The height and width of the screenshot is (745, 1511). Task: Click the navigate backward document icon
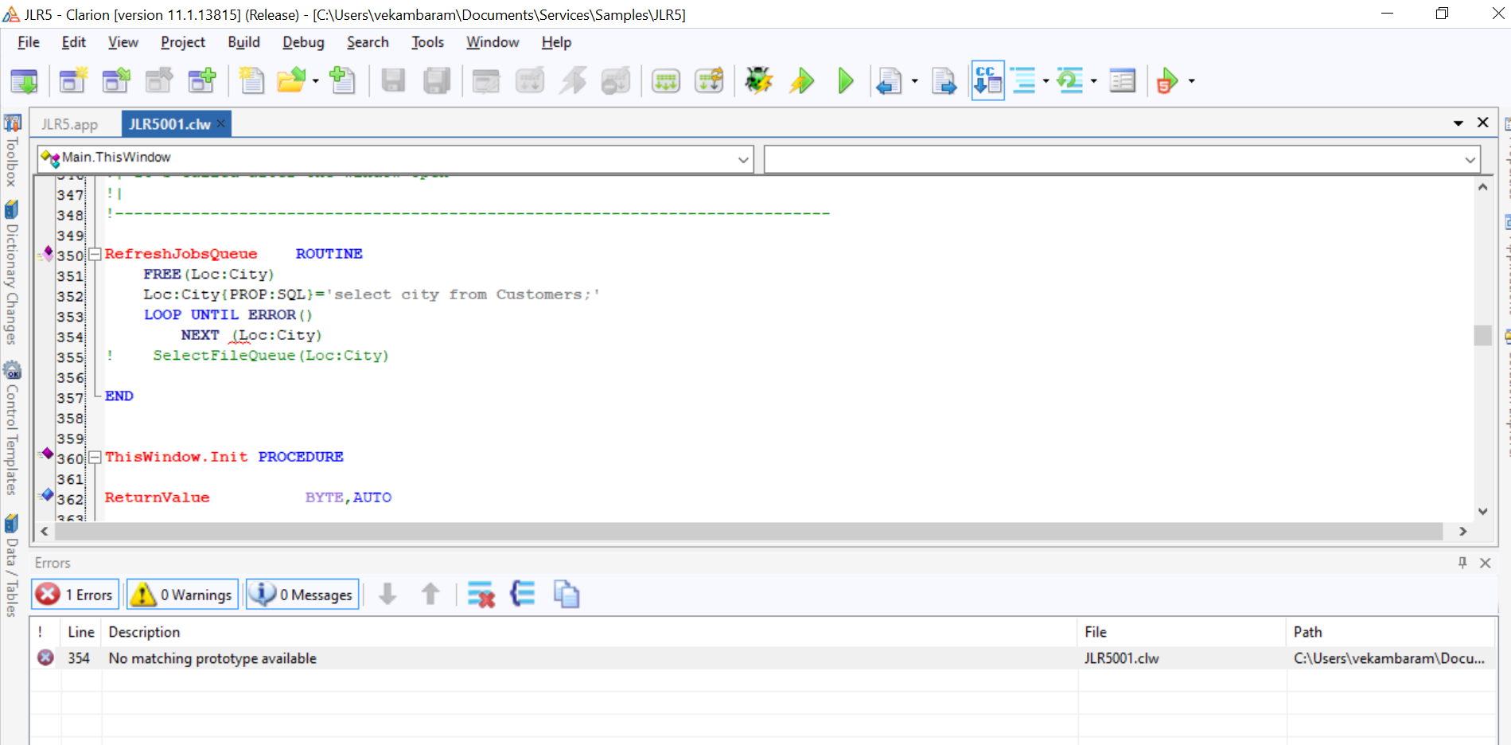(x=888, y=80)
